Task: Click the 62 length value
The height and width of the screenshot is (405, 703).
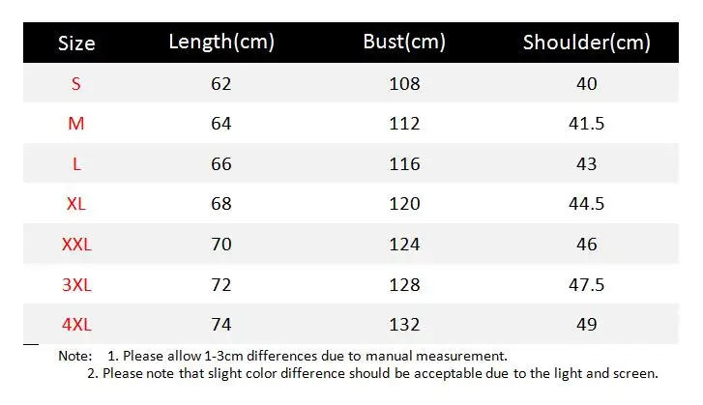Action: [x=221, y=84]
